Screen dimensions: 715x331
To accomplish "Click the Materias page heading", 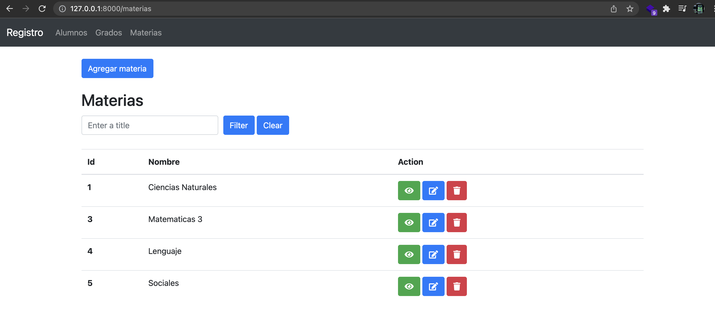I will [112, 100].
